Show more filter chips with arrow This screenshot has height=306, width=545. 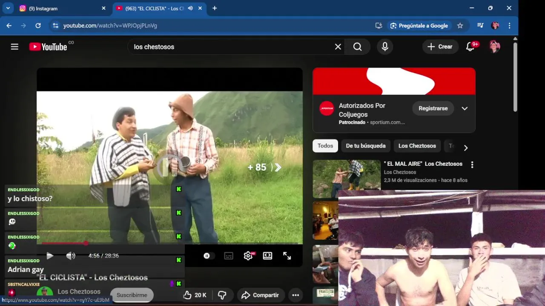click(x=465, y=148)
